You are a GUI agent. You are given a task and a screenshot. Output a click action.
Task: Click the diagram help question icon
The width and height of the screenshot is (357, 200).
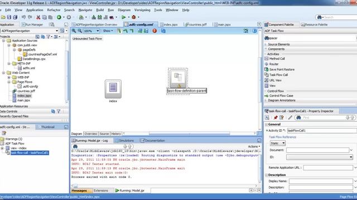pyautogui.click(x=254, y=31)
